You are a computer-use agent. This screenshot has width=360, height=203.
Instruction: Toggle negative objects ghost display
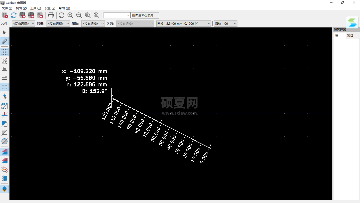coord(5,133)
